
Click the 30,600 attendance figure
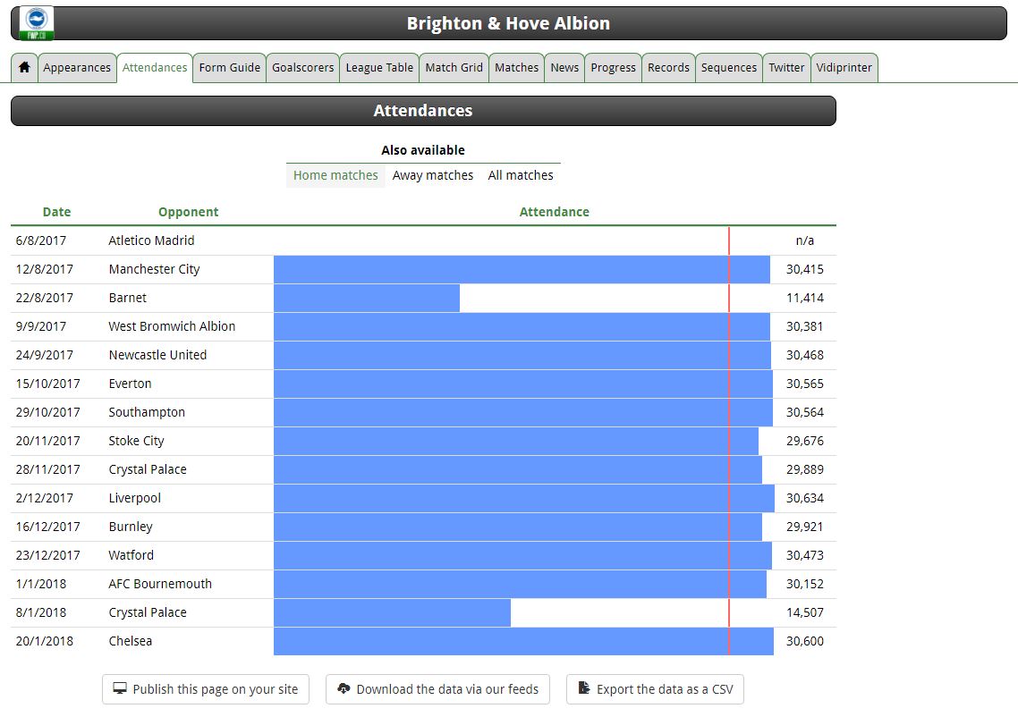click(804, 640)
